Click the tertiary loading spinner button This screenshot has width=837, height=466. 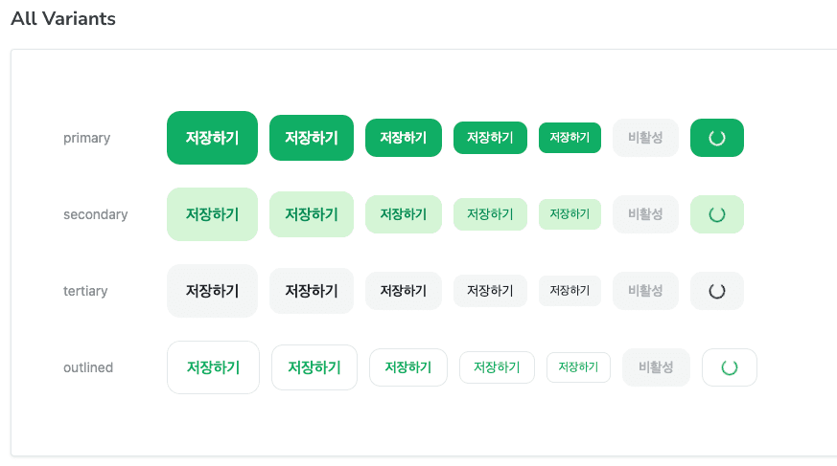pos(717,291)
